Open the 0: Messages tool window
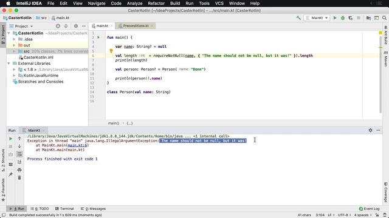The image size is (389, 218). pos(93,208)
